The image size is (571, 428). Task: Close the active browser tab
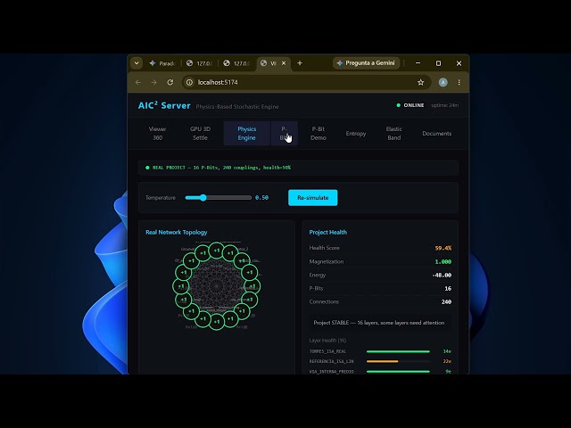pos(284,63)
